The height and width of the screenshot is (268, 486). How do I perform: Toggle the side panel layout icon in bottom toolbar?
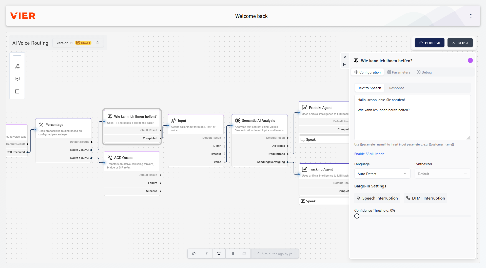tap(232, 254)
